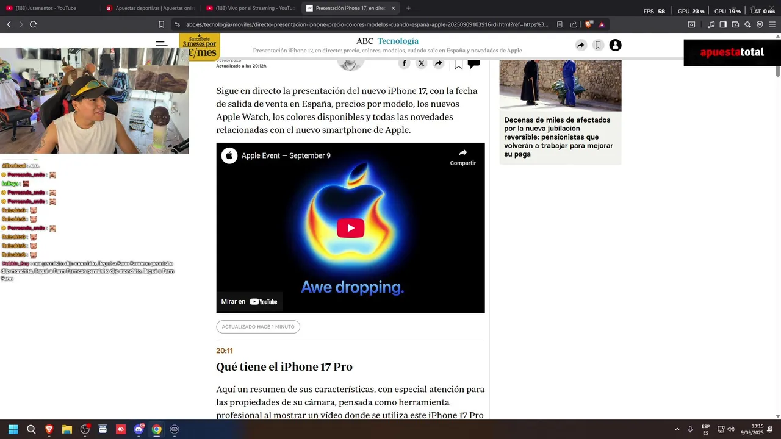Viewport: 781px width, 439px height.
Task: Open ABC site hamburger menu
Action: [162, 43]
